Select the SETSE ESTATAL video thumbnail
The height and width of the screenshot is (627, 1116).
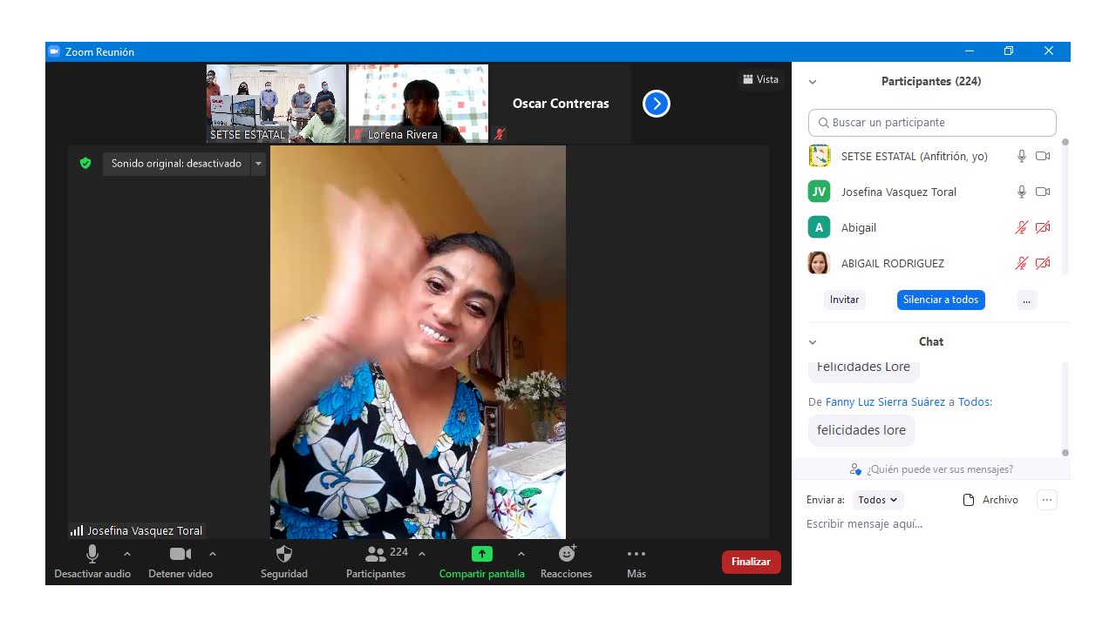276,104
